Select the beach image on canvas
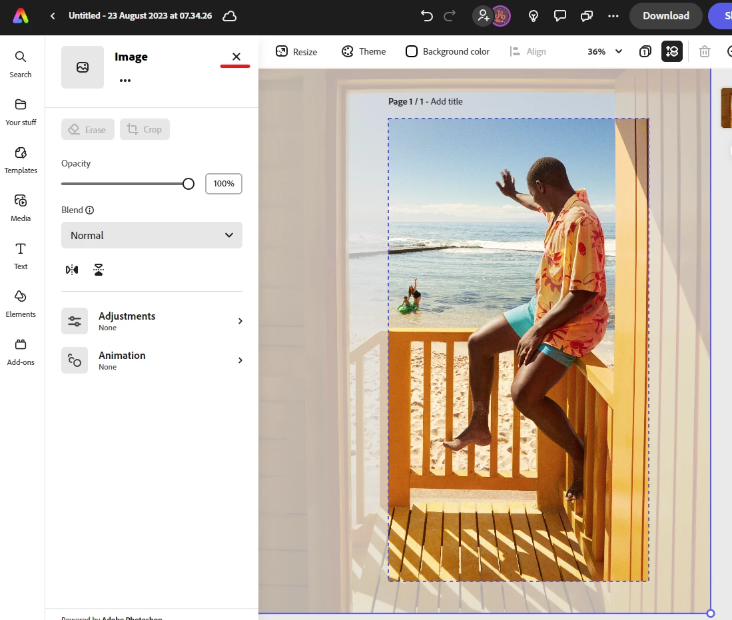Viewport: 732px width, 620px height. point(518,350)
